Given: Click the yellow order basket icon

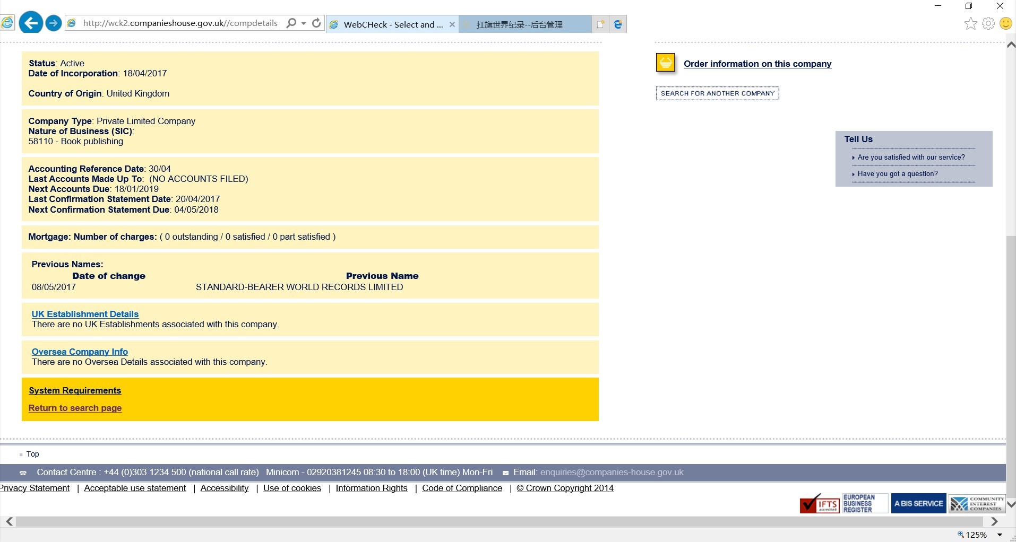Looking at the screenshot, I should pyautogui.click(x=666, y=63).
